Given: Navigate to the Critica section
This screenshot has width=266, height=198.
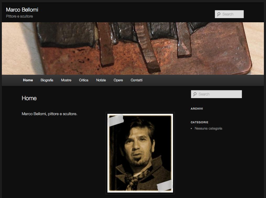Looking at the screenshot, I should pos(84,80).
